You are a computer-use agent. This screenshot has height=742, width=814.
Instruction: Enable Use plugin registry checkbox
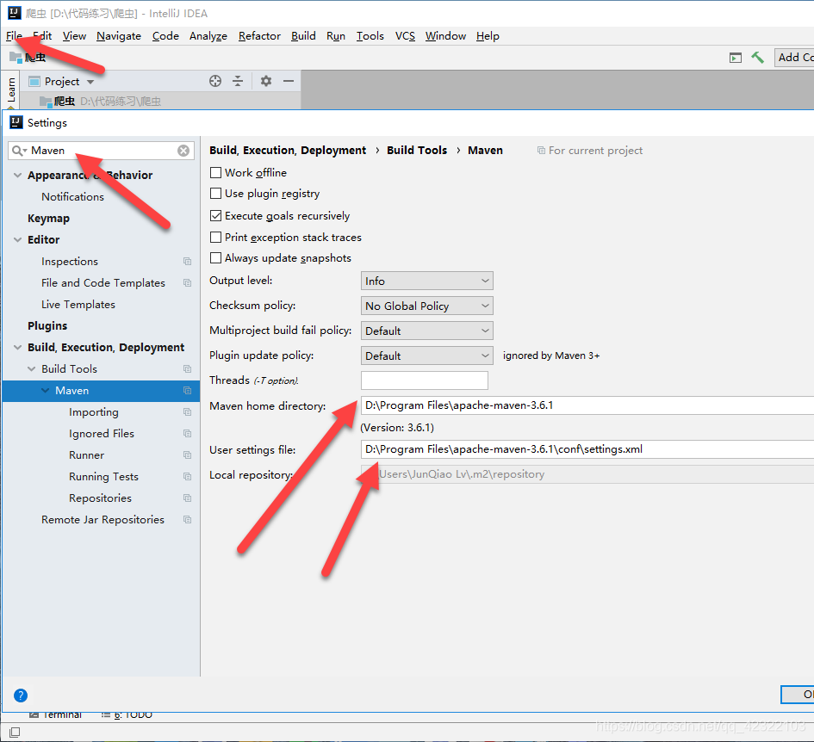tap(215, 194)
